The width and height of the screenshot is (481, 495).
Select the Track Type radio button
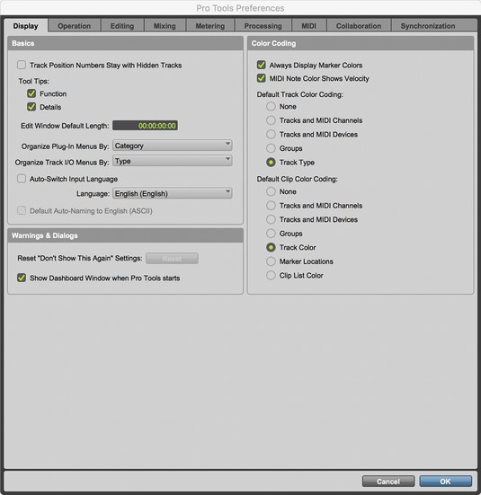coord(271,163)
